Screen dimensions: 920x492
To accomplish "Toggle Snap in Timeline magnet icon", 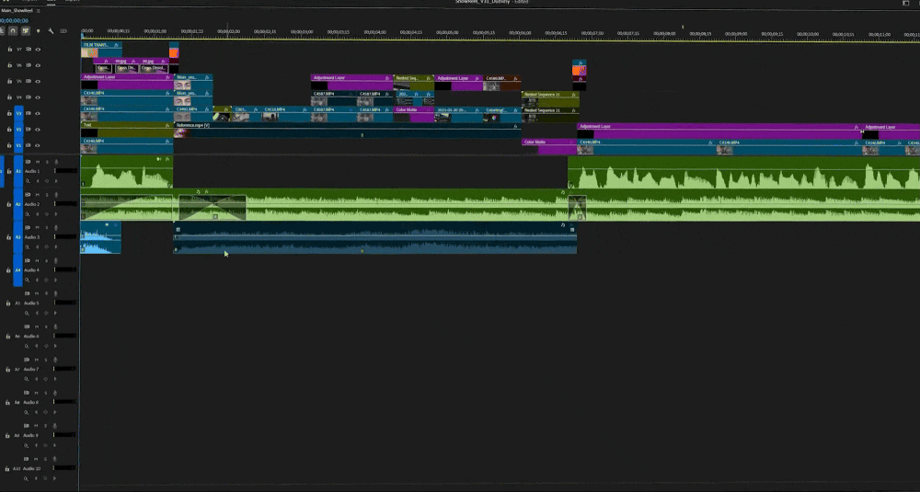I will click(13, 30).
